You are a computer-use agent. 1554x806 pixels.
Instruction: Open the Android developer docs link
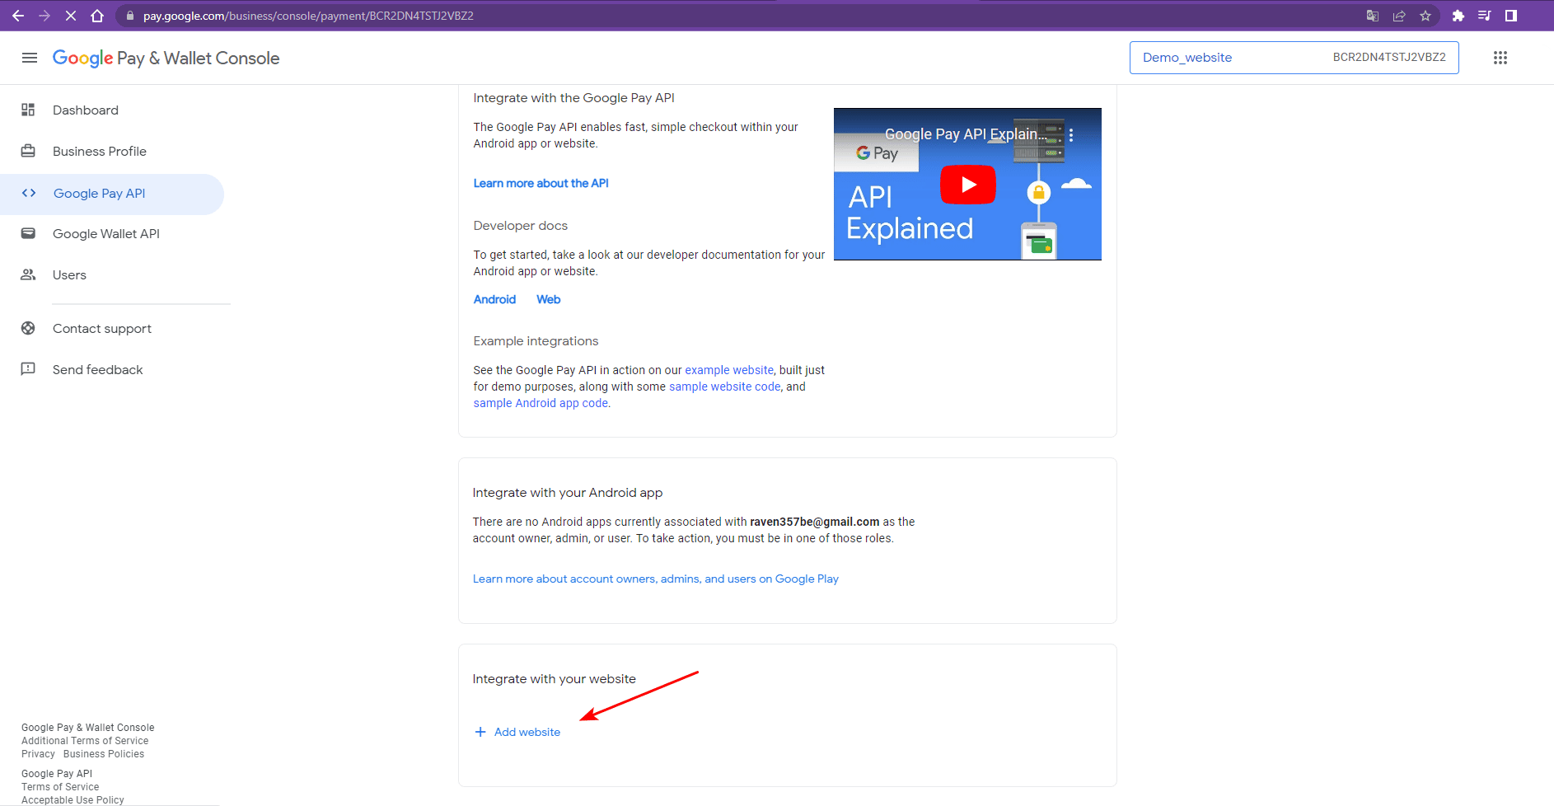tap(494, 299)
